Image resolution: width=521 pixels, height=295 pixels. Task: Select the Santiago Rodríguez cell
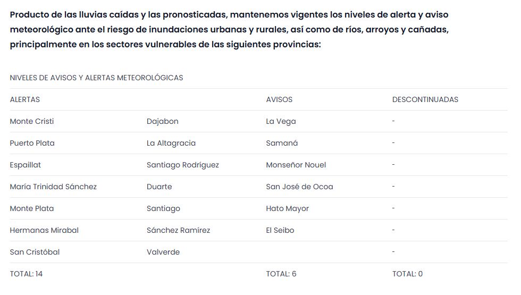tap(183, 165)
